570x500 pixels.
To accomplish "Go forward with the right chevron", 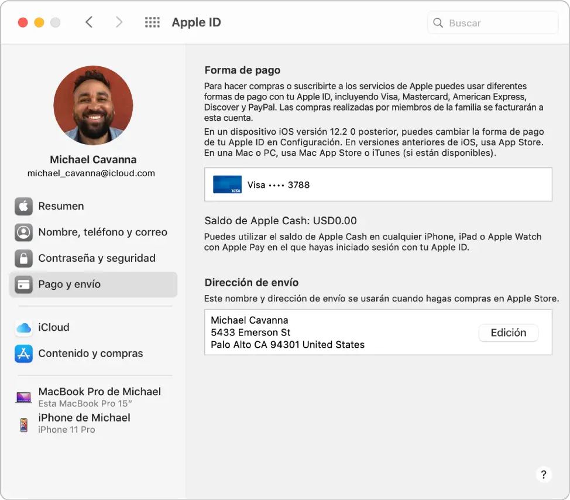I will pyautogui.click(x=119, y=22).
